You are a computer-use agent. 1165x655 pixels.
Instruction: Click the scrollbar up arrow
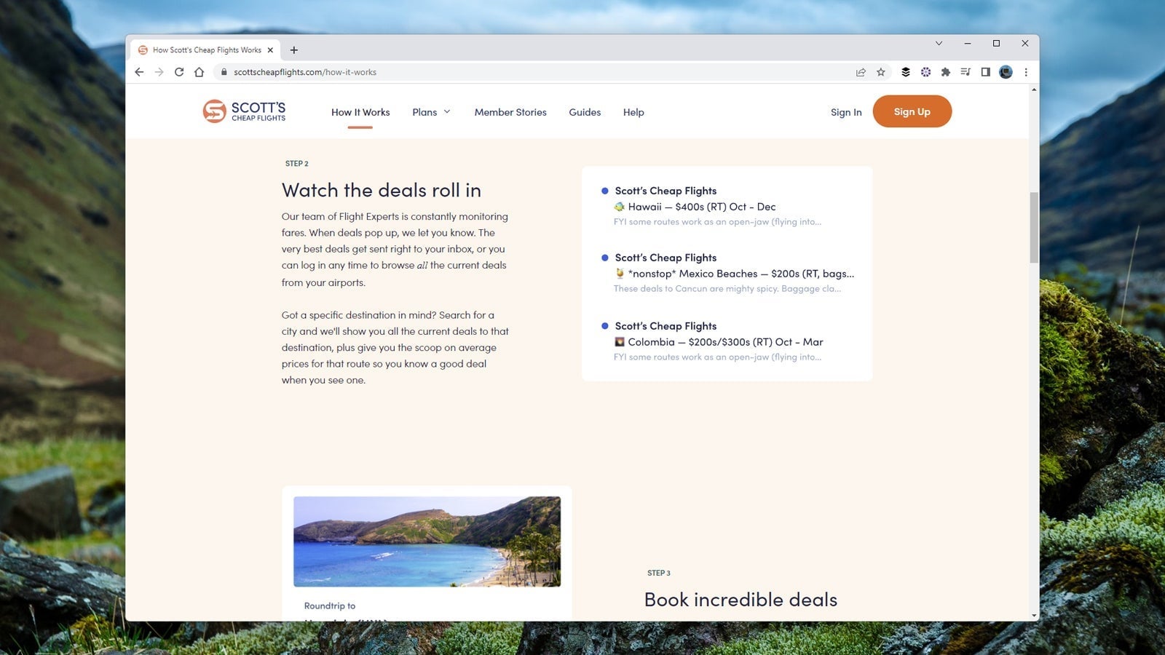[x=1034, y=90]
